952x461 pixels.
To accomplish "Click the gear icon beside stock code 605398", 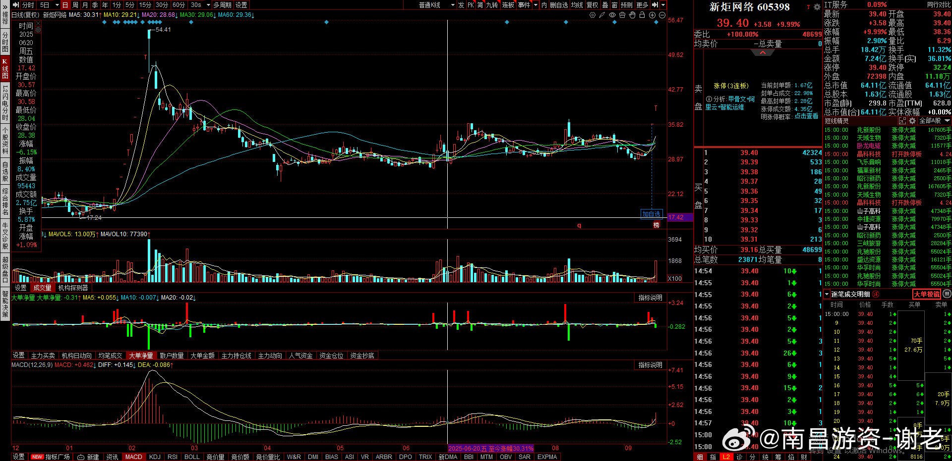I will [817, 7].
